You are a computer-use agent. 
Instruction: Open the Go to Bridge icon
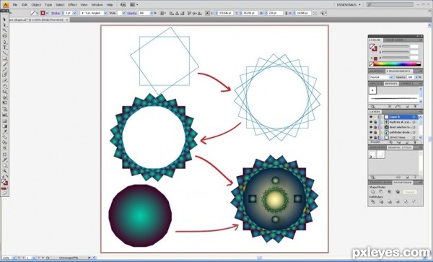pos(123,5)
